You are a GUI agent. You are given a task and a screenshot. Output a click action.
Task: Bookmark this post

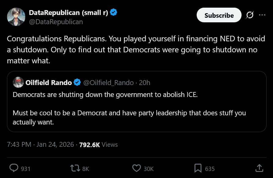tap(198, 168)
